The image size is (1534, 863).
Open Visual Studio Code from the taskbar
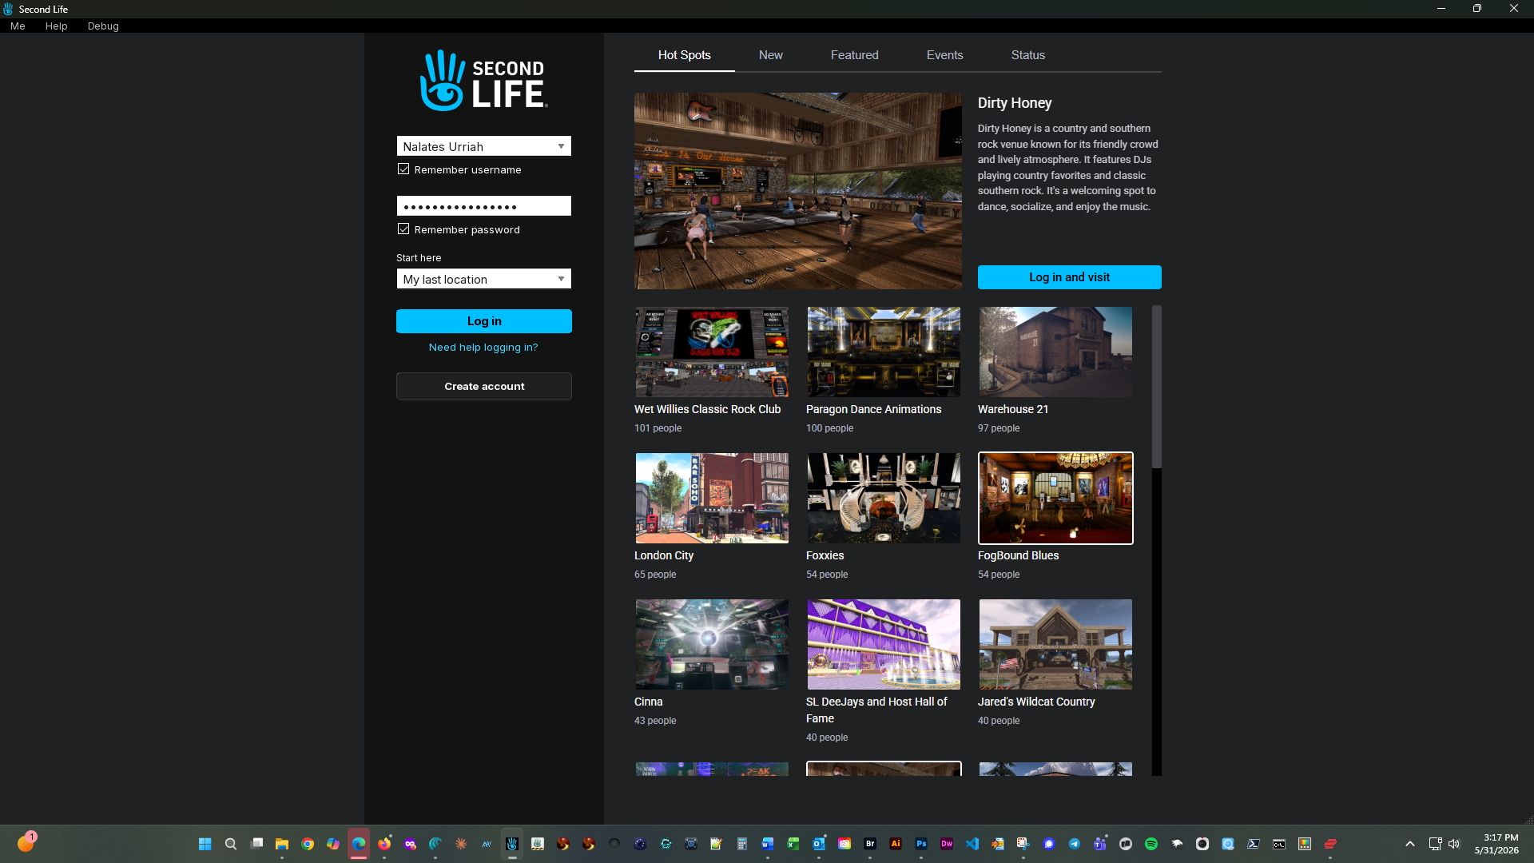(972, 844)
